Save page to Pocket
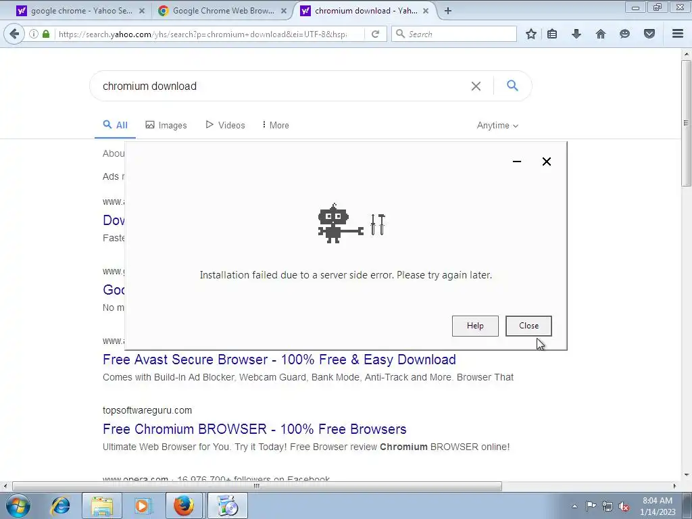The image size is (692, 519). pos(649,34)
